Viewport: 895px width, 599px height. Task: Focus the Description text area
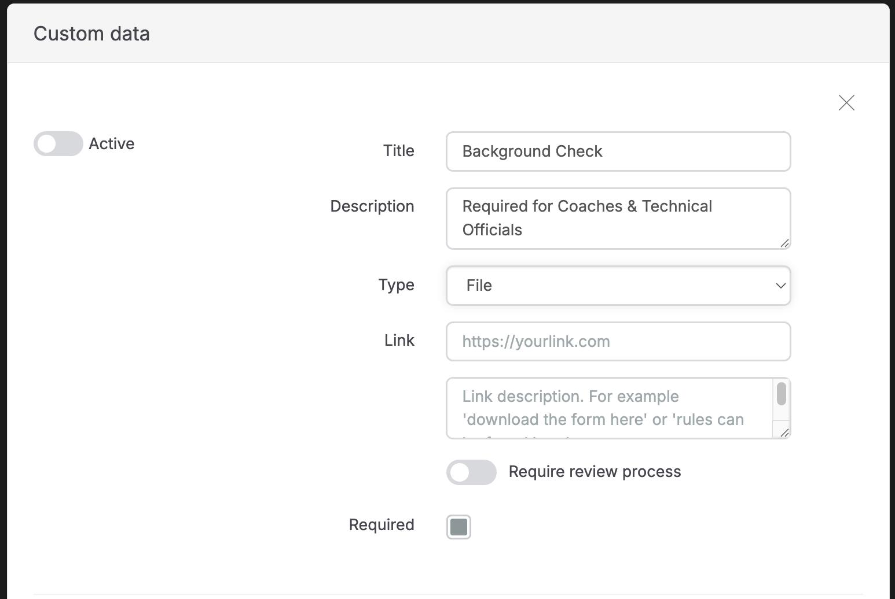click(618, 218)
